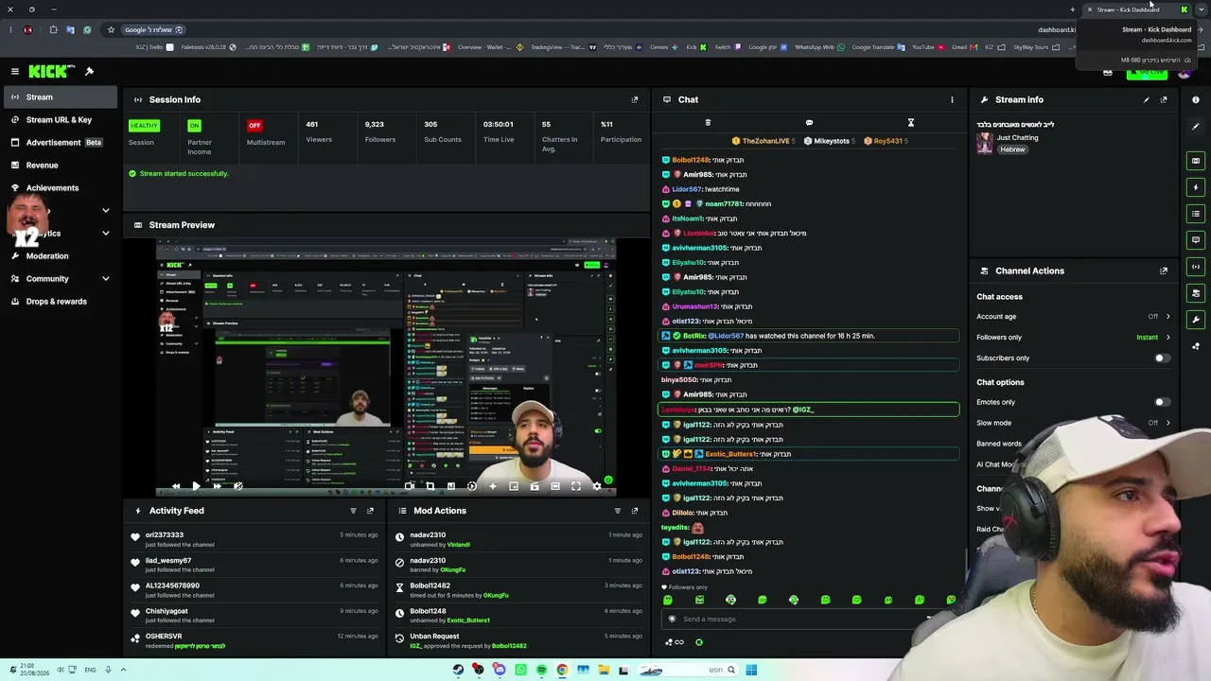Click the 03:50:01 Time Live value
The width and height of the screenshot is (1211, 681).
pos(499,124)
